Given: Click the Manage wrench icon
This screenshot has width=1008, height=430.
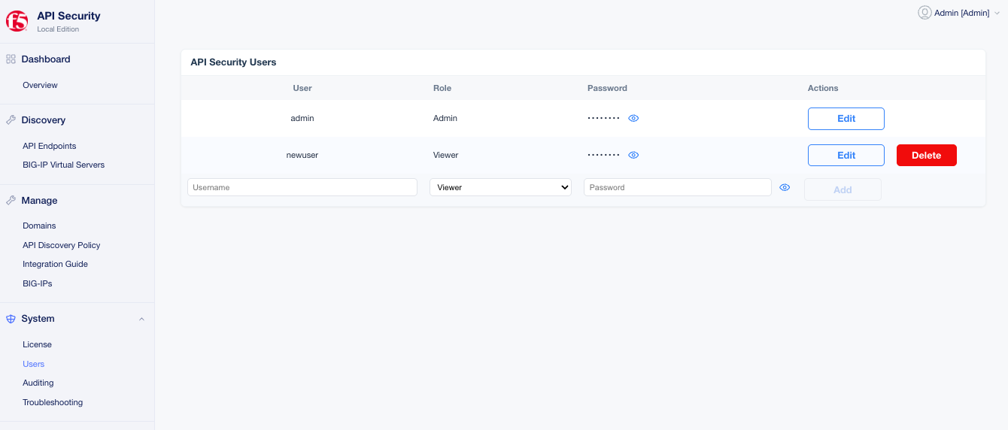Looking at the screenshot, I should (11, 201).
